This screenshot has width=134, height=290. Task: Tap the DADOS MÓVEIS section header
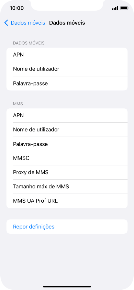coord(29,43)
